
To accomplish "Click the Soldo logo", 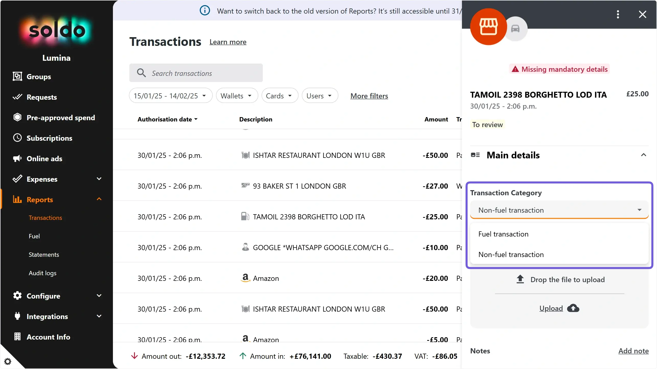I will (57, 31).
